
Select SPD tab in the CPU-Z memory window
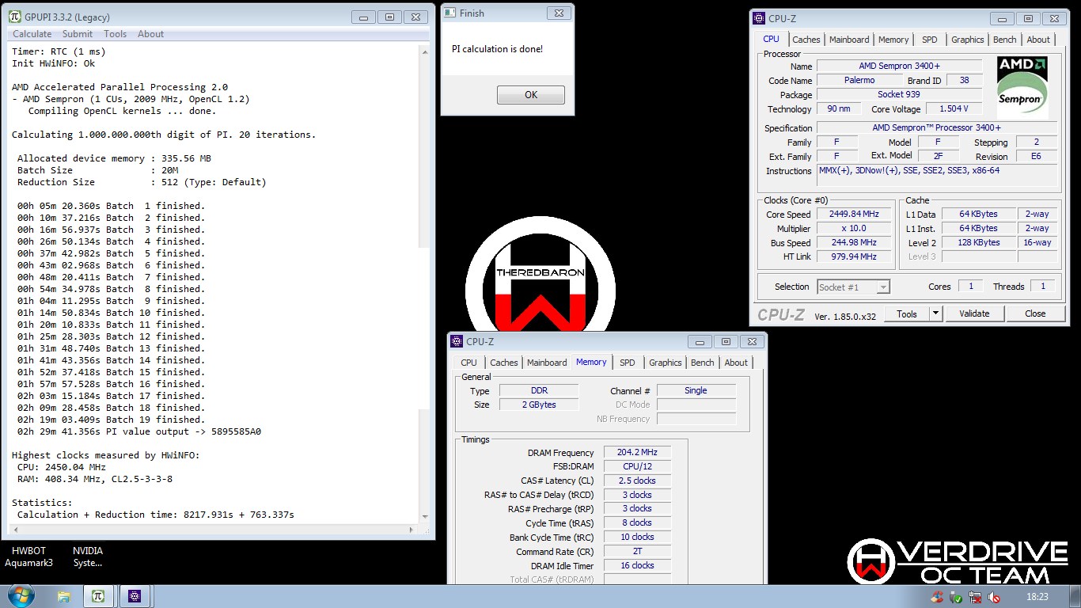(628, 363)
